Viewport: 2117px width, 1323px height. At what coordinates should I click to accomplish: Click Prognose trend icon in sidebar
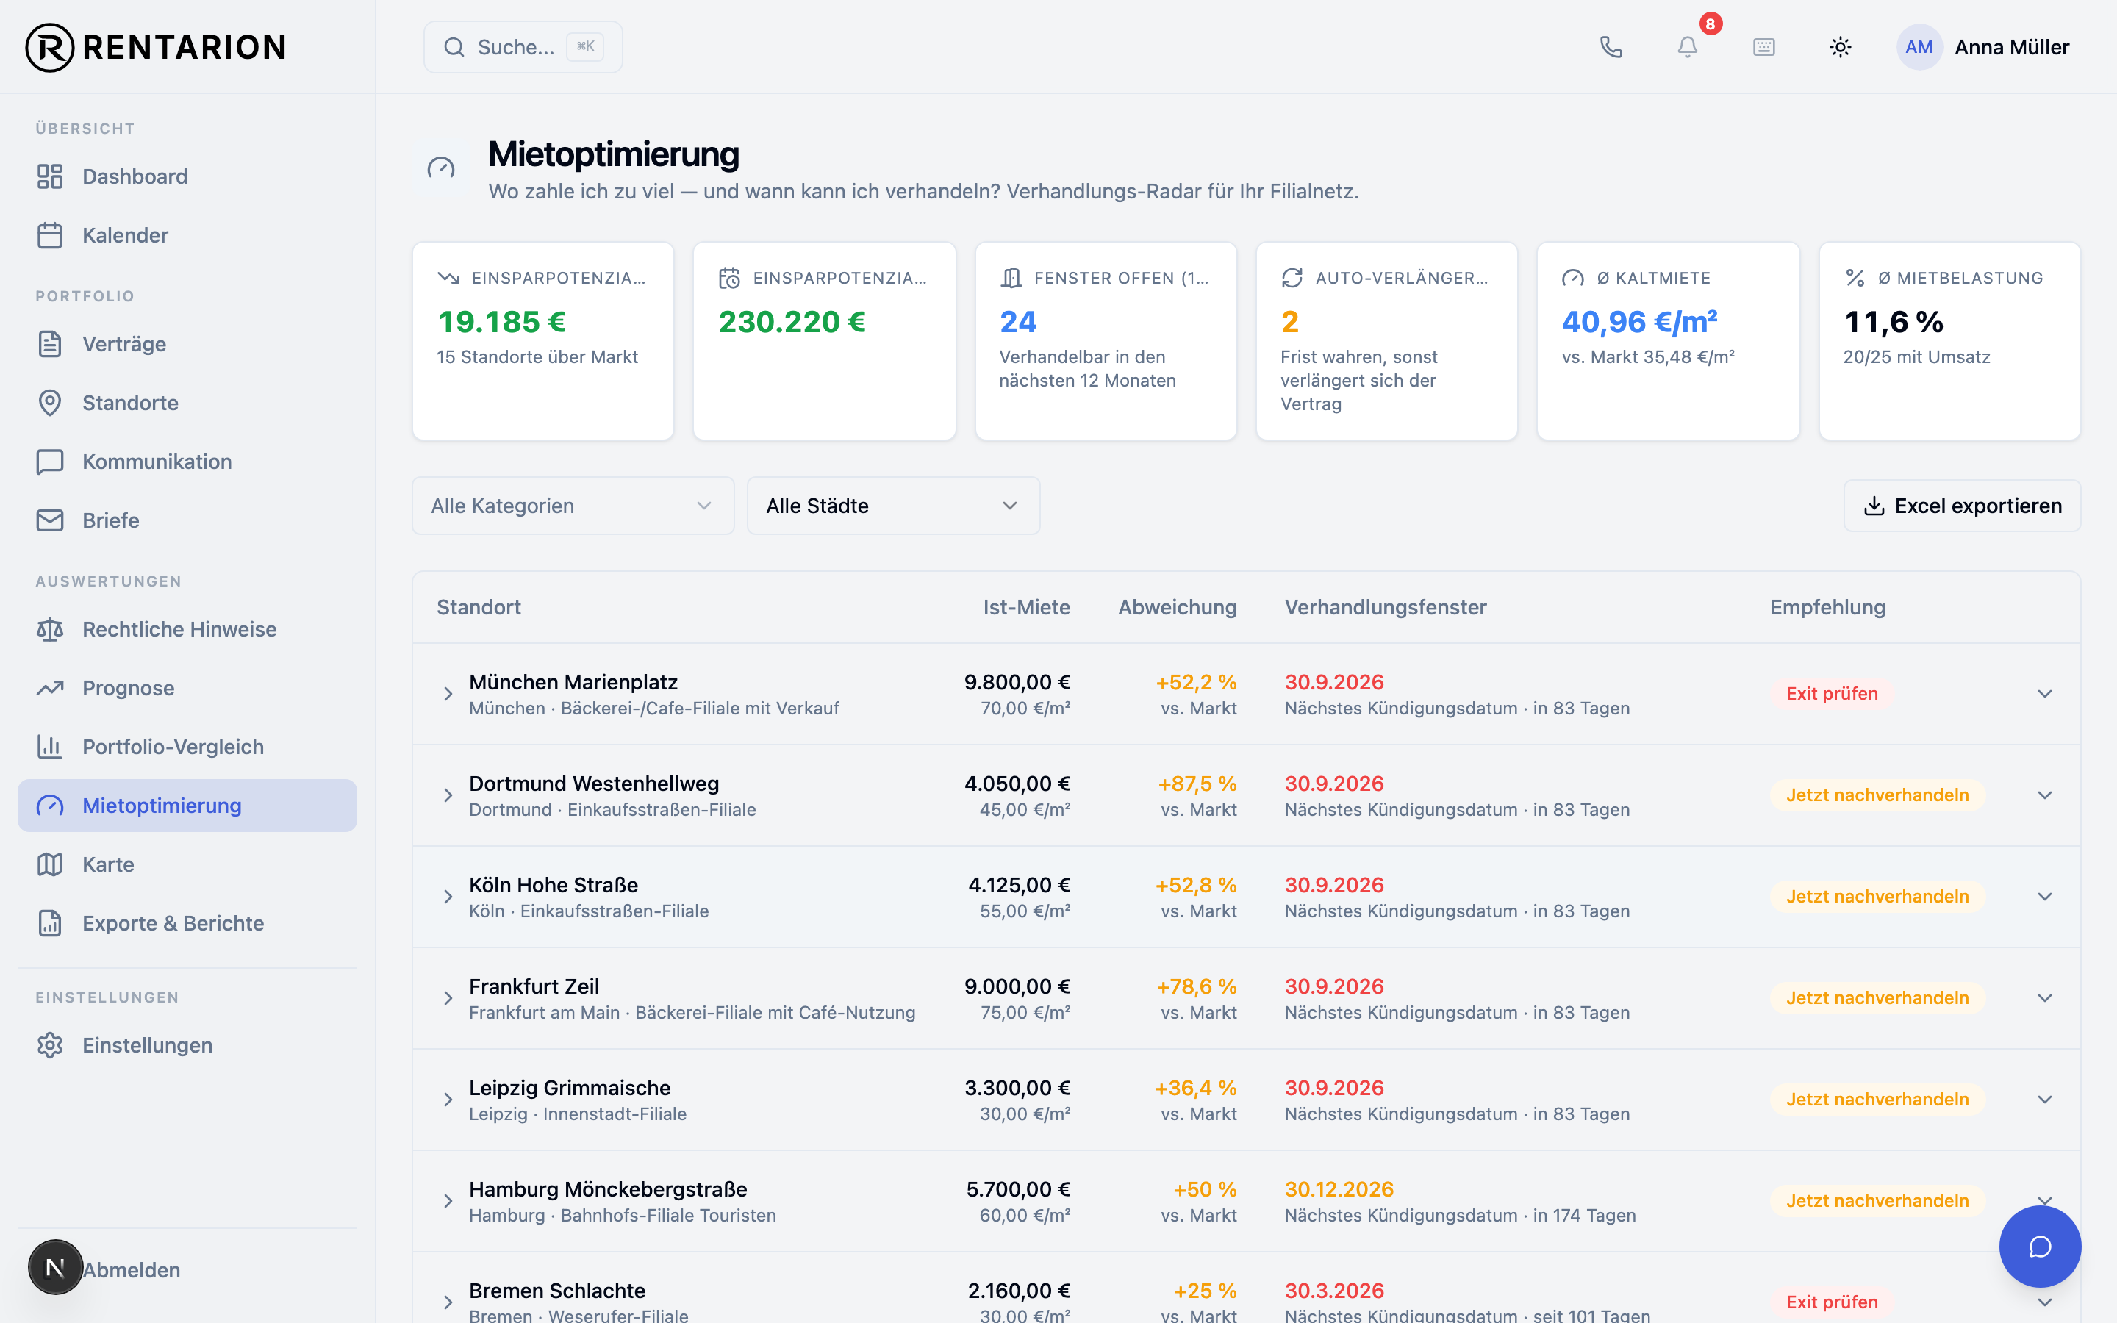pos(50,688)
